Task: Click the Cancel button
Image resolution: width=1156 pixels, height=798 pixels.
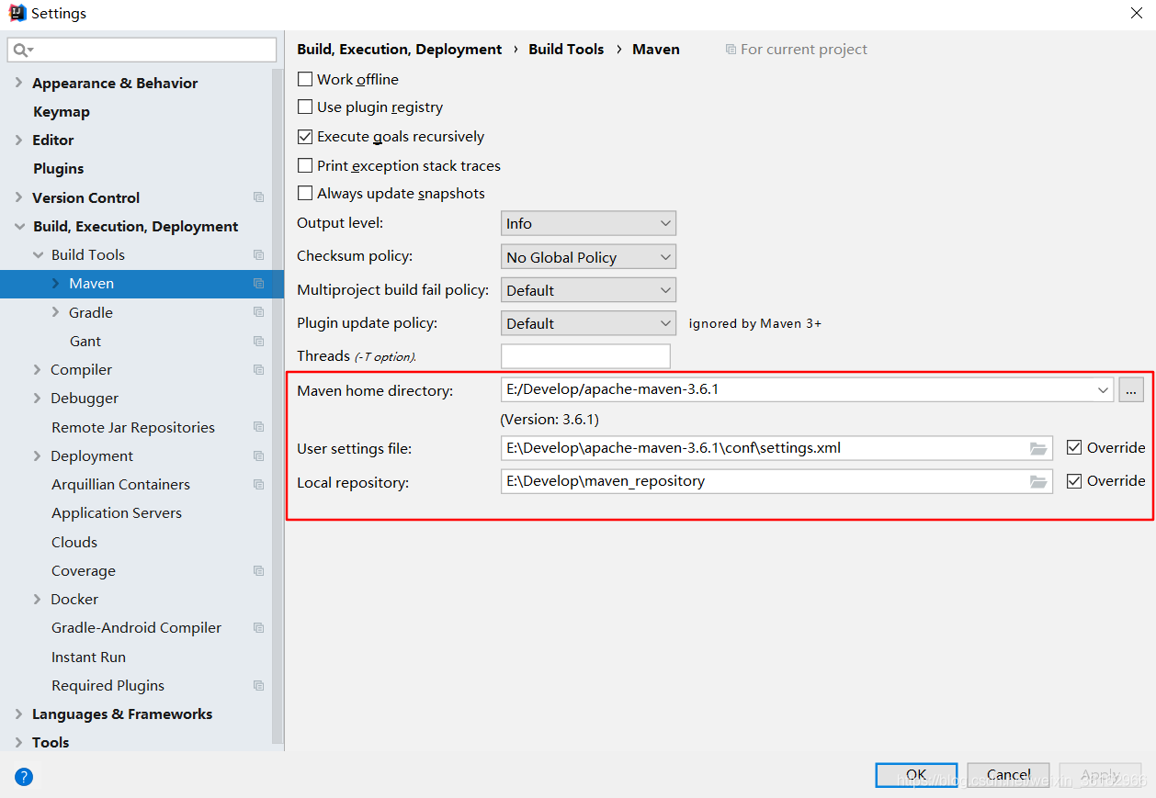Action: coord(1008,774)
